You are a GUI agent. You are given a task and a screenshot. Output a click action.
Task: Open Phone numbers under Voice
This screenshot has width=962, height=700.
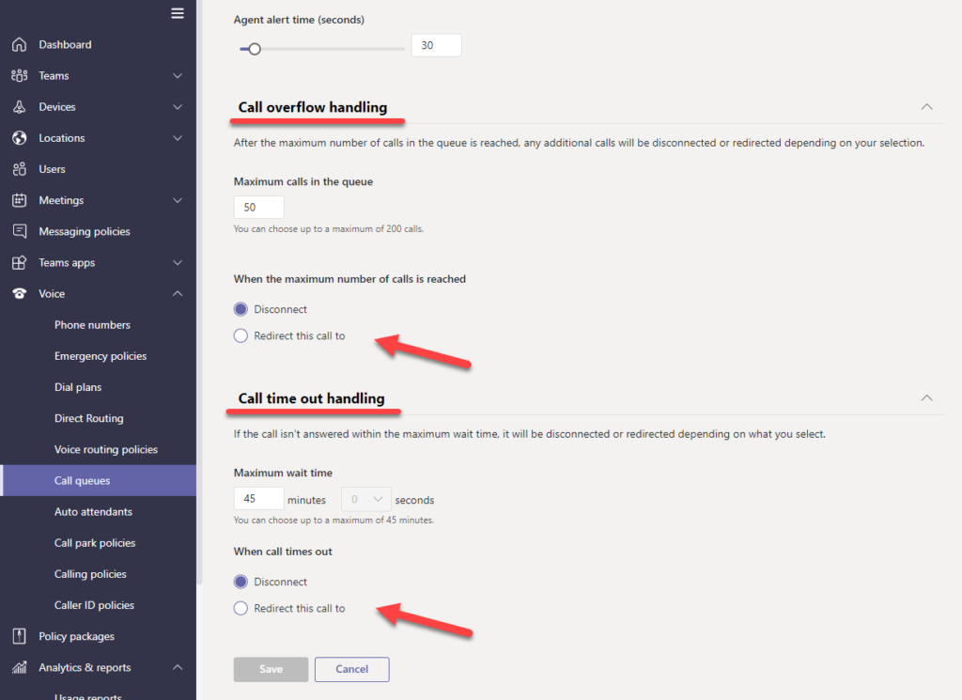pos(92,324)
